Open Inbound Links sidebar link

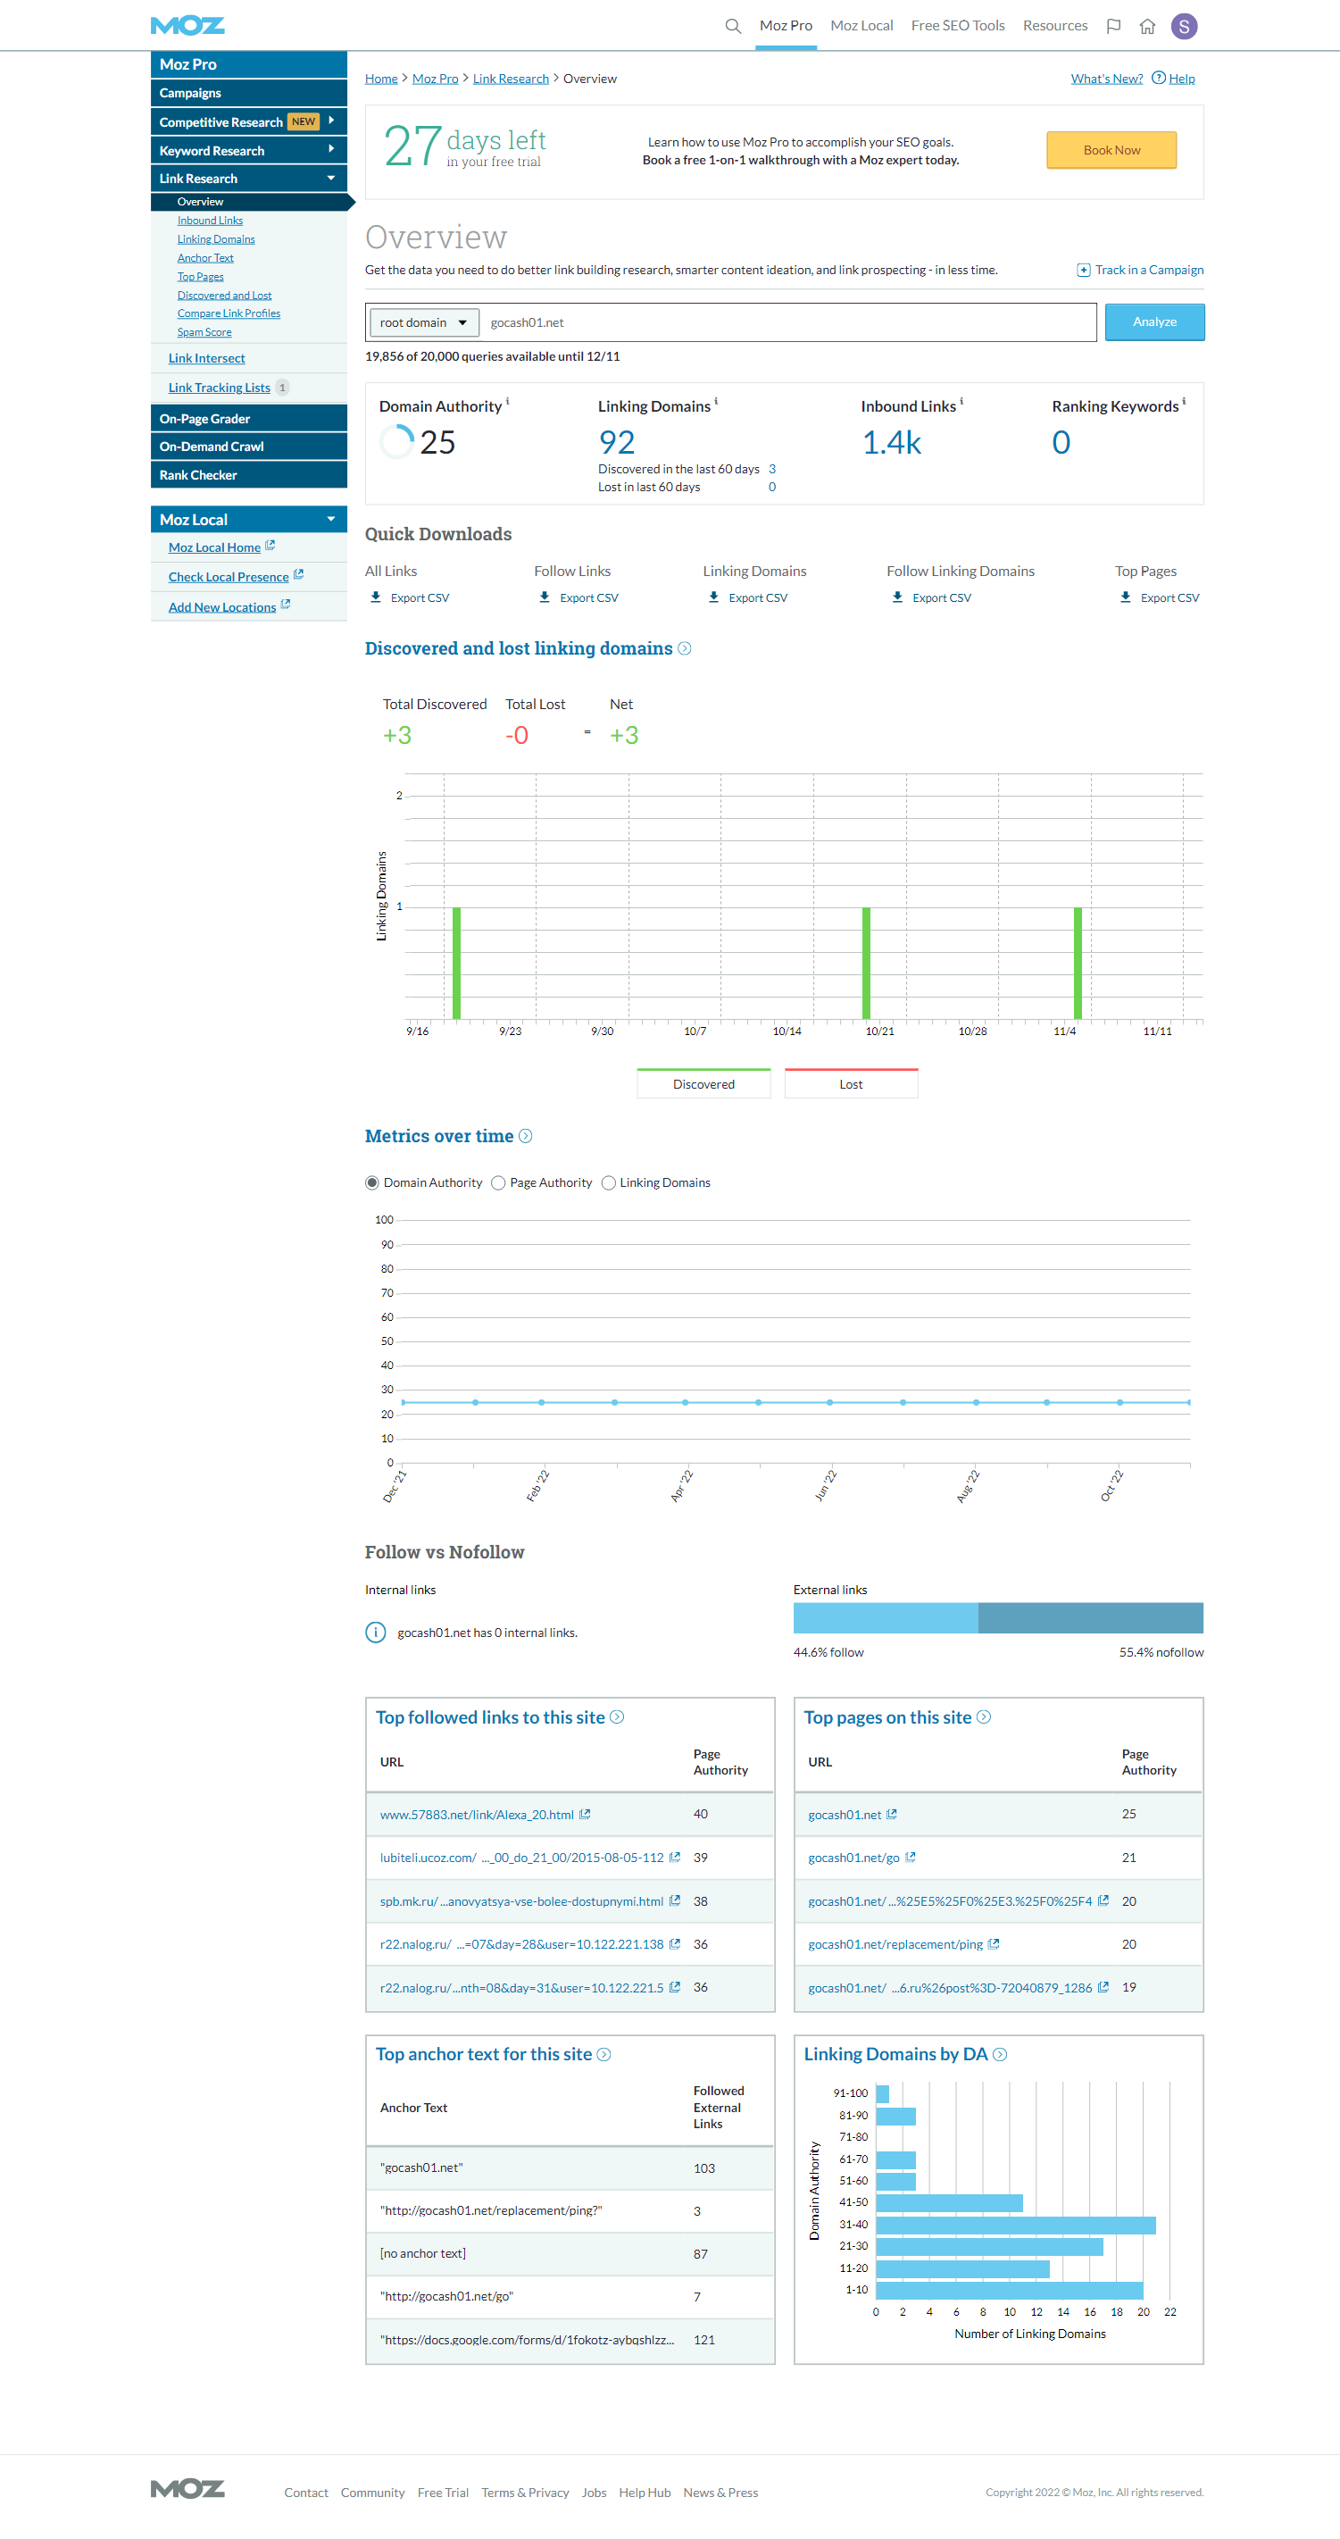[x=210, y=221]
